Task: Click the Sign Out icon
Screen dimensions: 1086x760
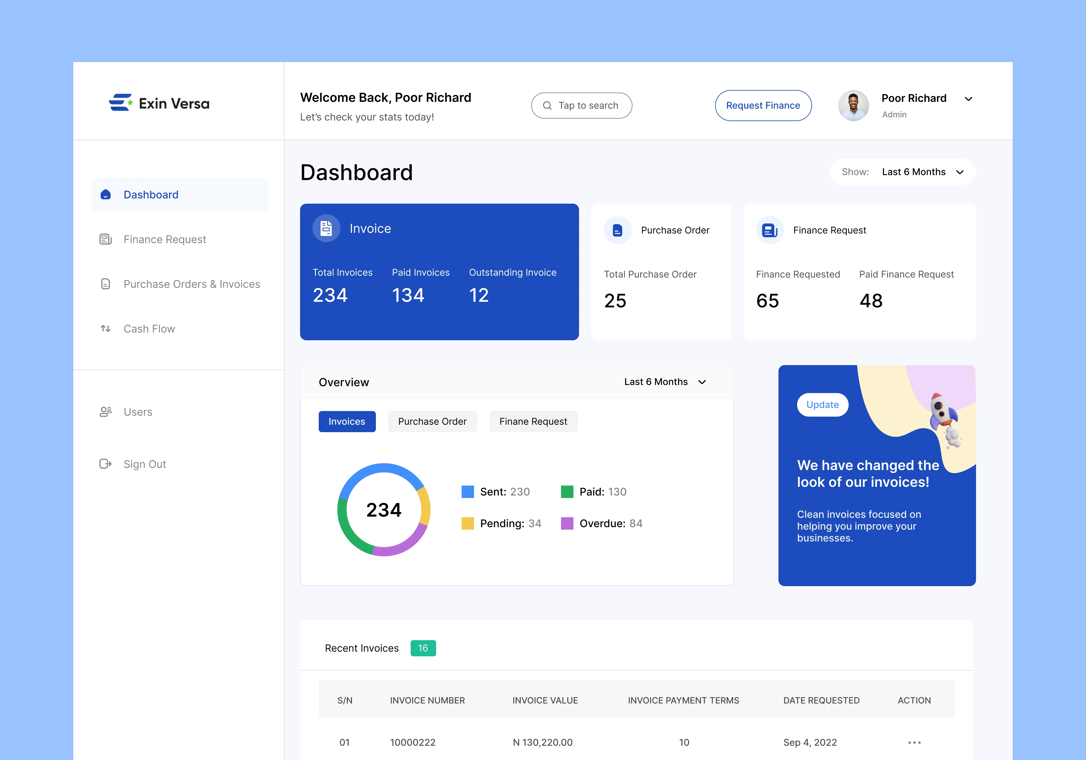Action: coord(106,464)
